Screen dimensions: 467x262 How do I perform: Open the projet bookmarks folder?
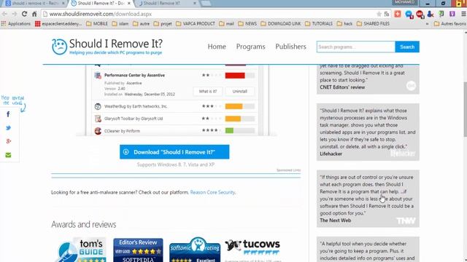[163, 24]
